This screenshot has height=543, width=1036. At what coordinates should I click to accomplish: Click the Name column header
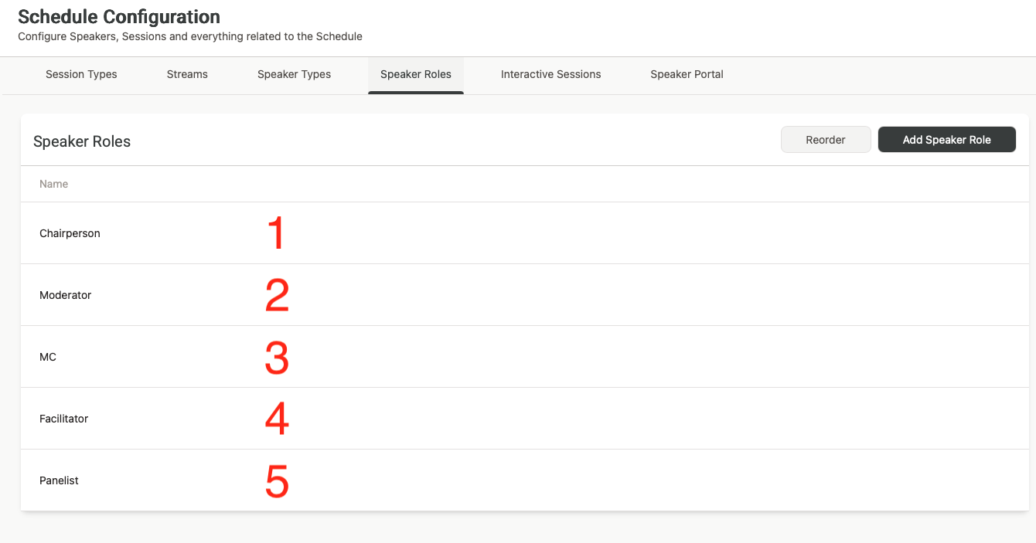(54, 184)
